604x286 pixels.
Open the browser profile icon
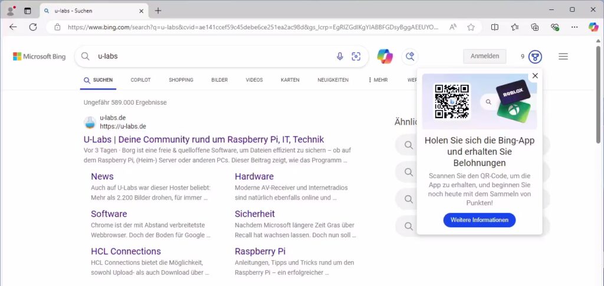(11, 11)
